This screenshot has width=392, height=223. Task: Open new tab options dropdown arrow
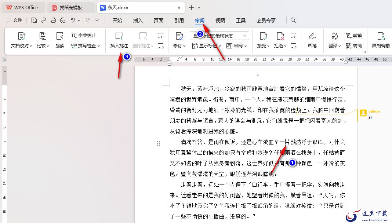(x=199, y=8)
